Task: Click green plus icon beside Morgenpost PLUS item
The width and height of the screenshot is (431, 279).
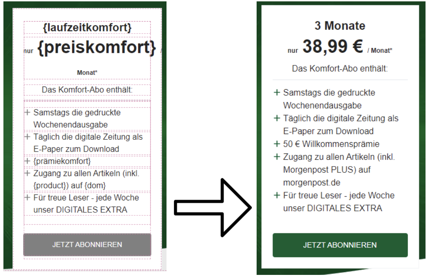Action: coord(277,157)
